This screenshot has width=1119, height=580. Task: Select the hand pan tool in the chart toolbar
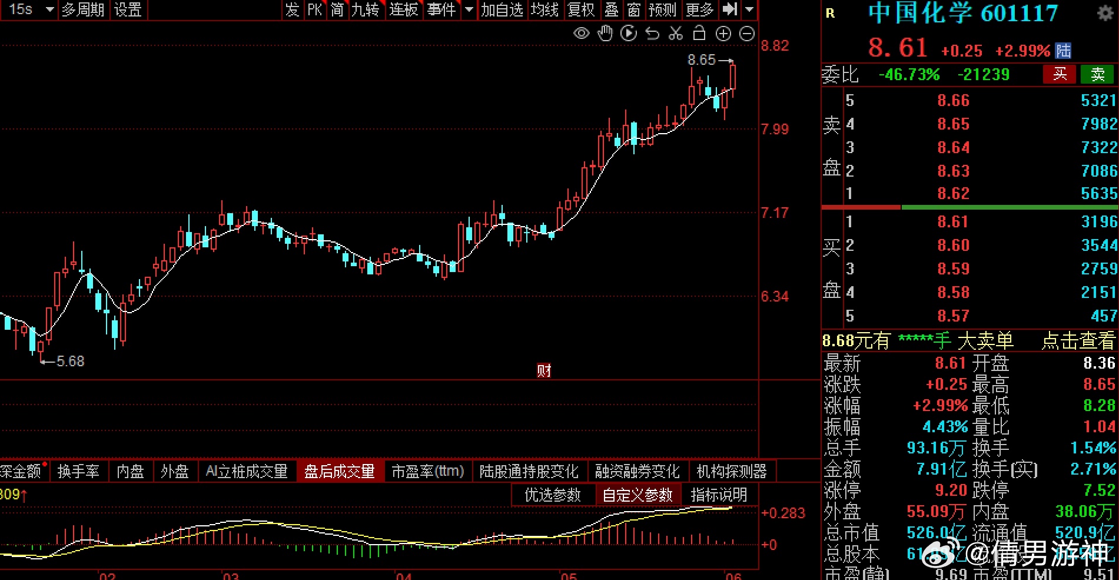(x=605, y=34)
